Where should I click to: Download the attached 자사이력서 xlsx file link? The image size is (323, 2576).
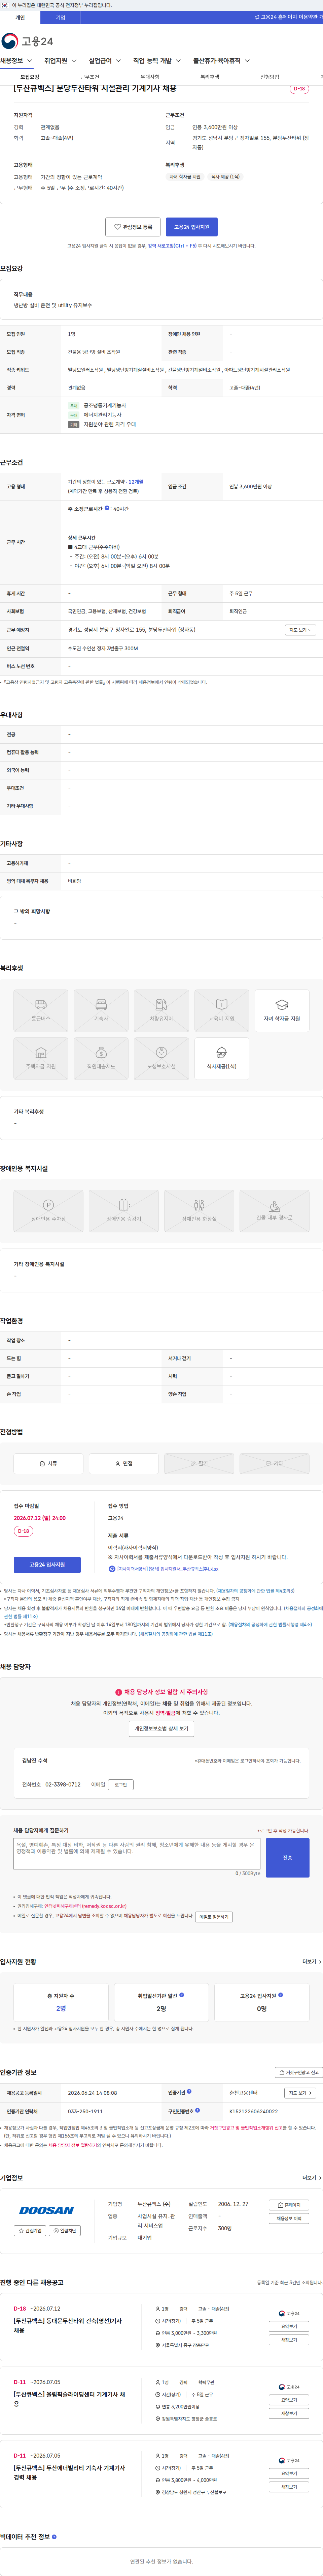pos(168,1569)
